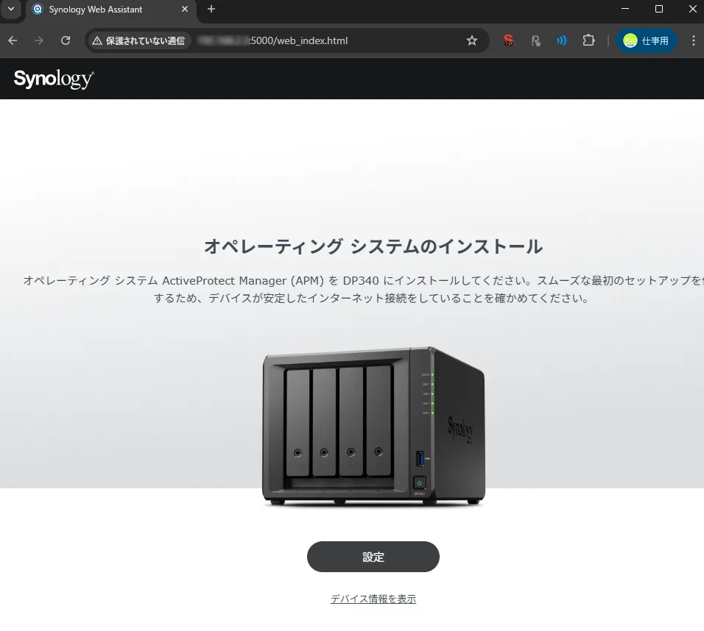The height and width of the screenshot is (631, 704).
Task: Maximize the browser window
Action: 659,9
